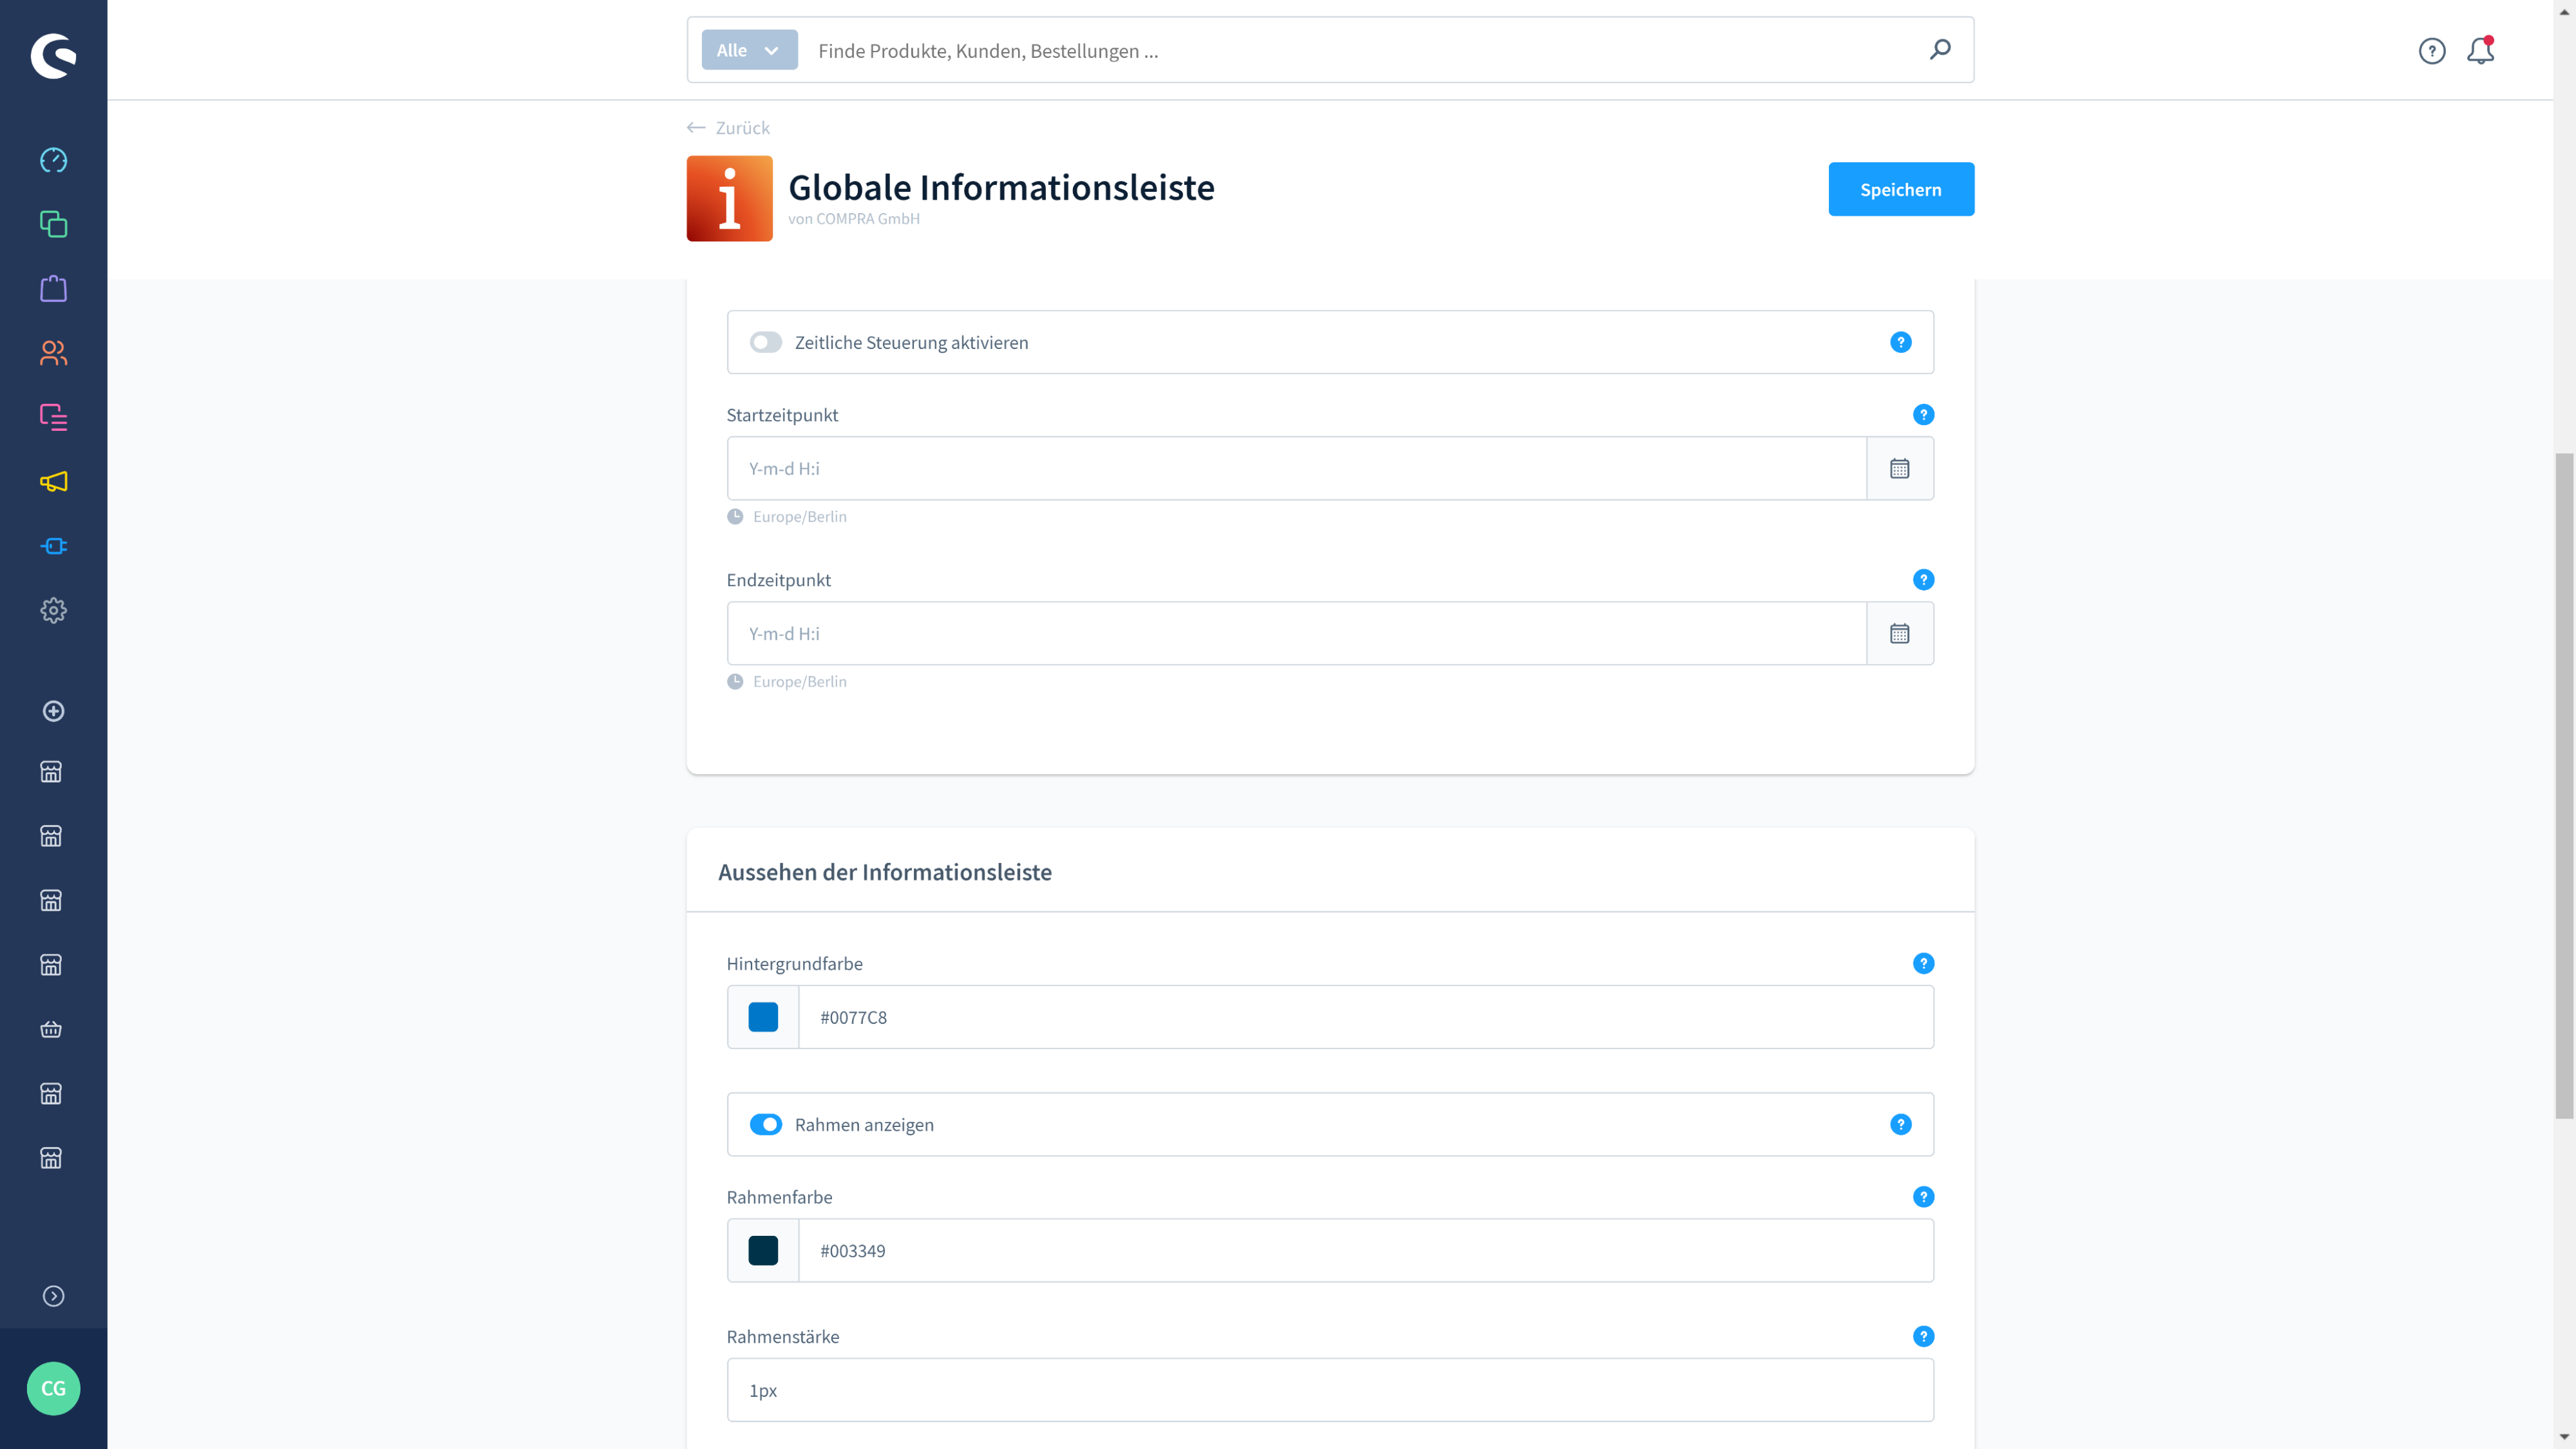Open the Extensions plug icon in sidebar
This screenshot has height=1449, width=2576.
click(53, 546)
